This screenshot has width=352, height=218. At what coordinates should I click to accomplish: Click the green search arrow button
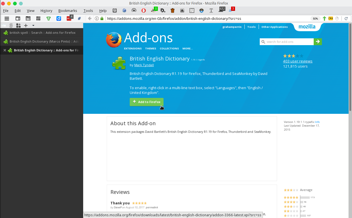(x=318, y=42)
